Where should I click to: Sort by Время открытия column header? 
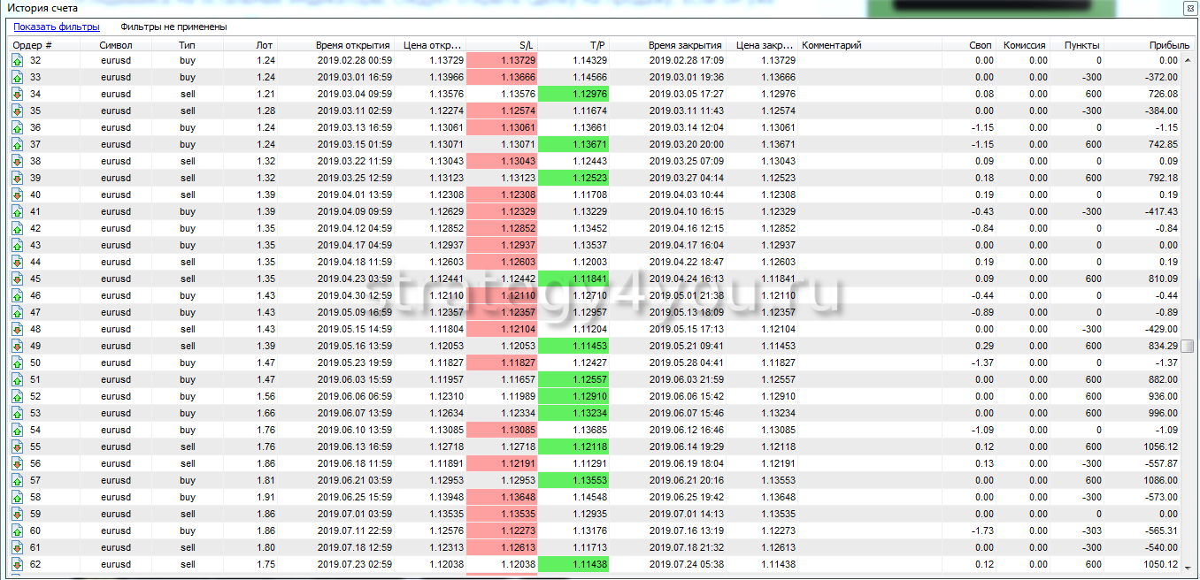352,45
